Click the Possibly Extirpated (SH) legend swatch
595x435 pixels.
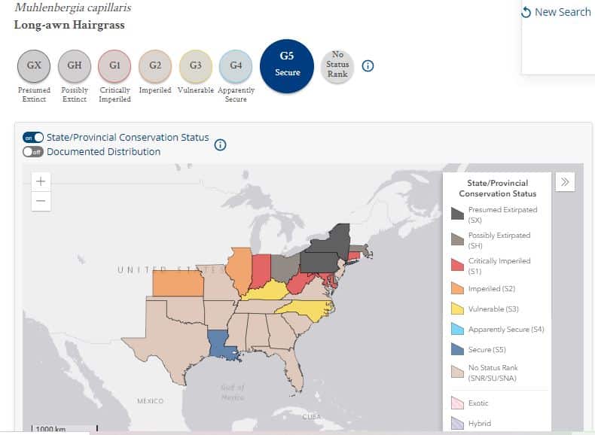(x=457, y=239)
